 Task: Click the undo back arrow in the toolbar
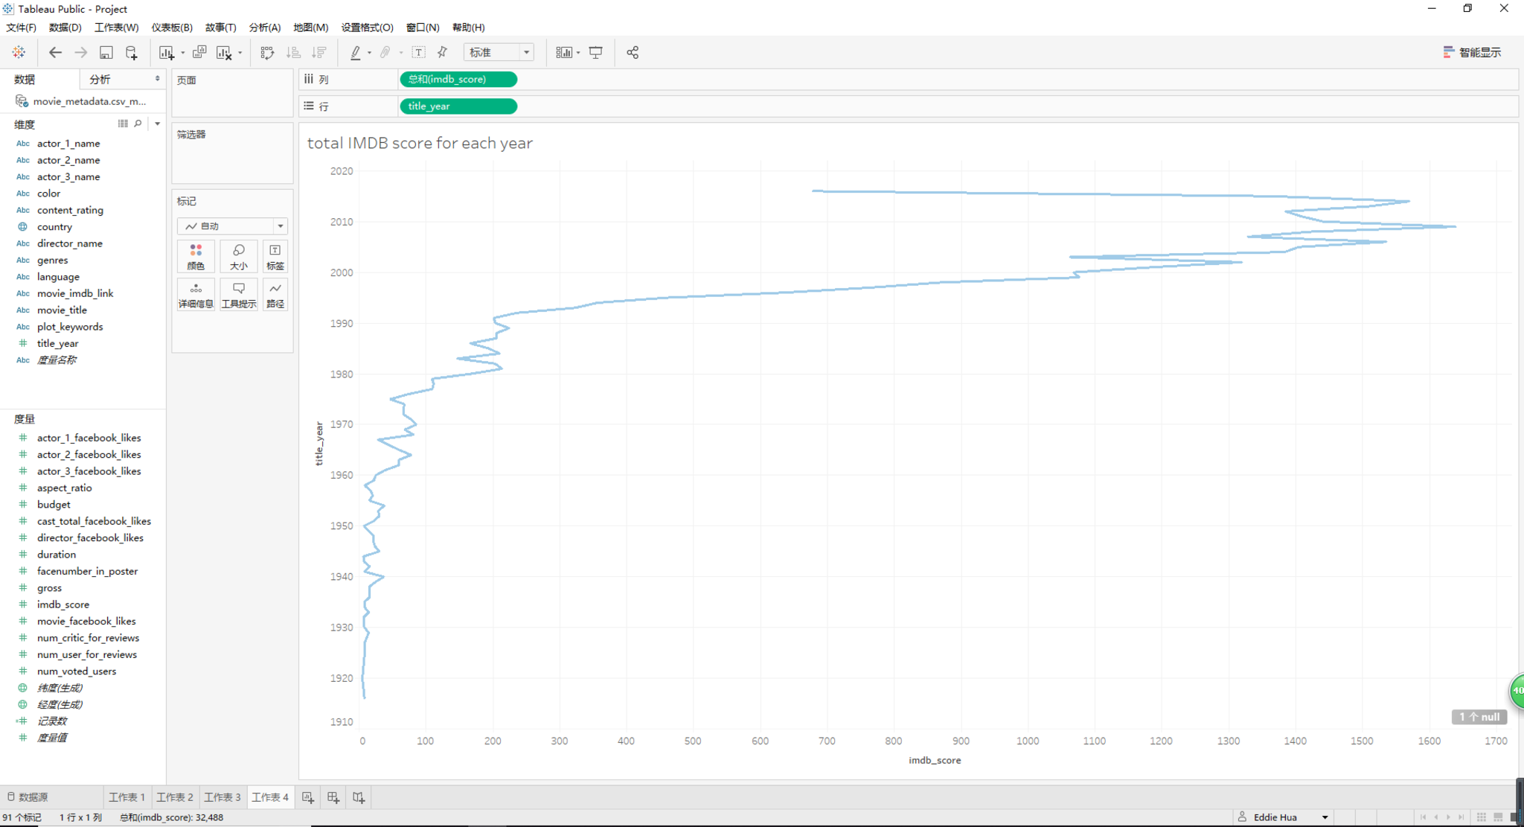click(55, 52)
